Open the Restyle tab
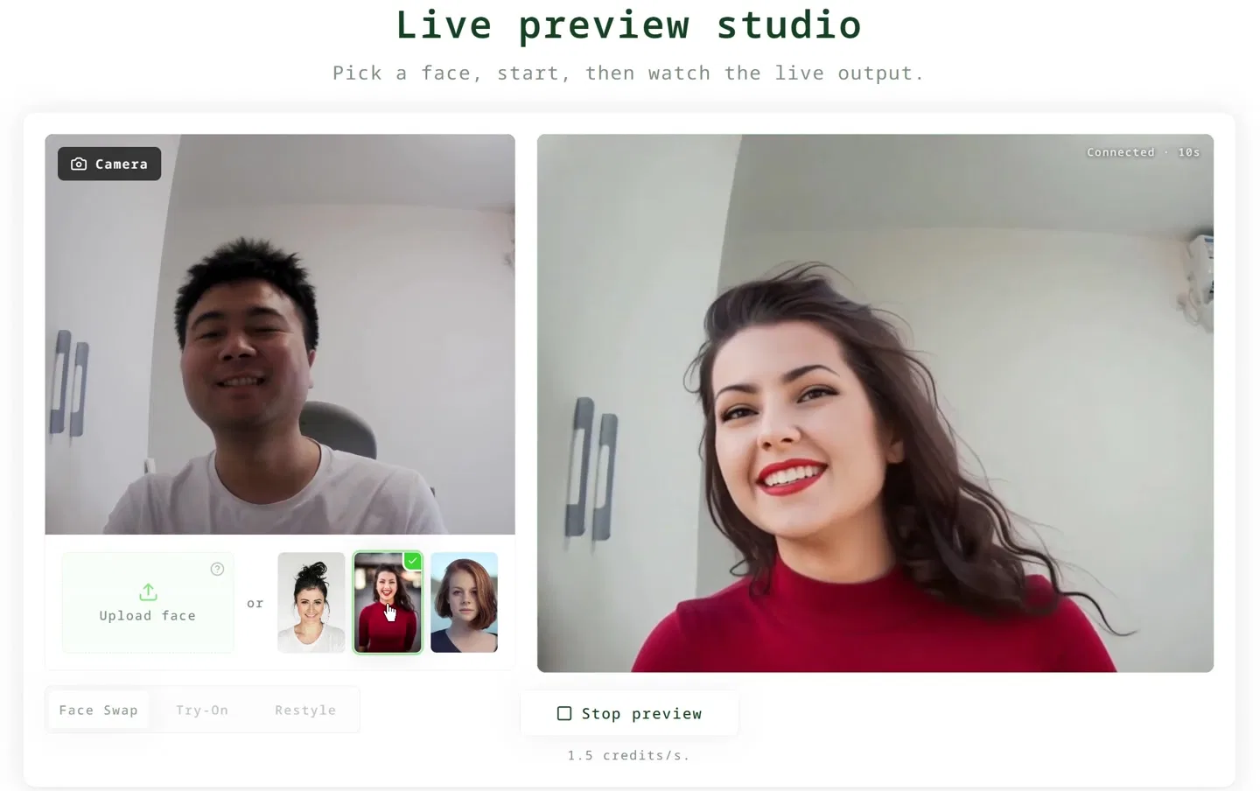Screen dimensions: 1260x791 click(x=305, y=710)
